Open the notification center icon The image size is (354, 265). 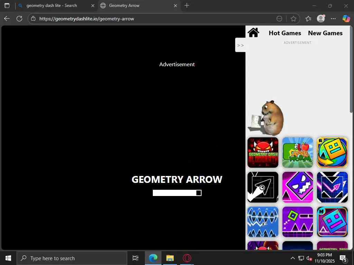tap(343, 258)
